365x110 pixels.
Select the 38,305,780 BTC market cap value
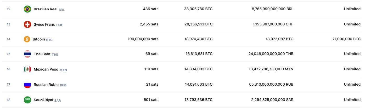[198, 9]
